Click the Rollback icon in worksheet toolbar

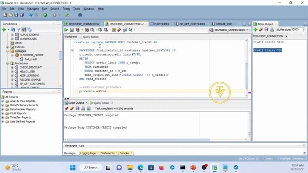106,30
